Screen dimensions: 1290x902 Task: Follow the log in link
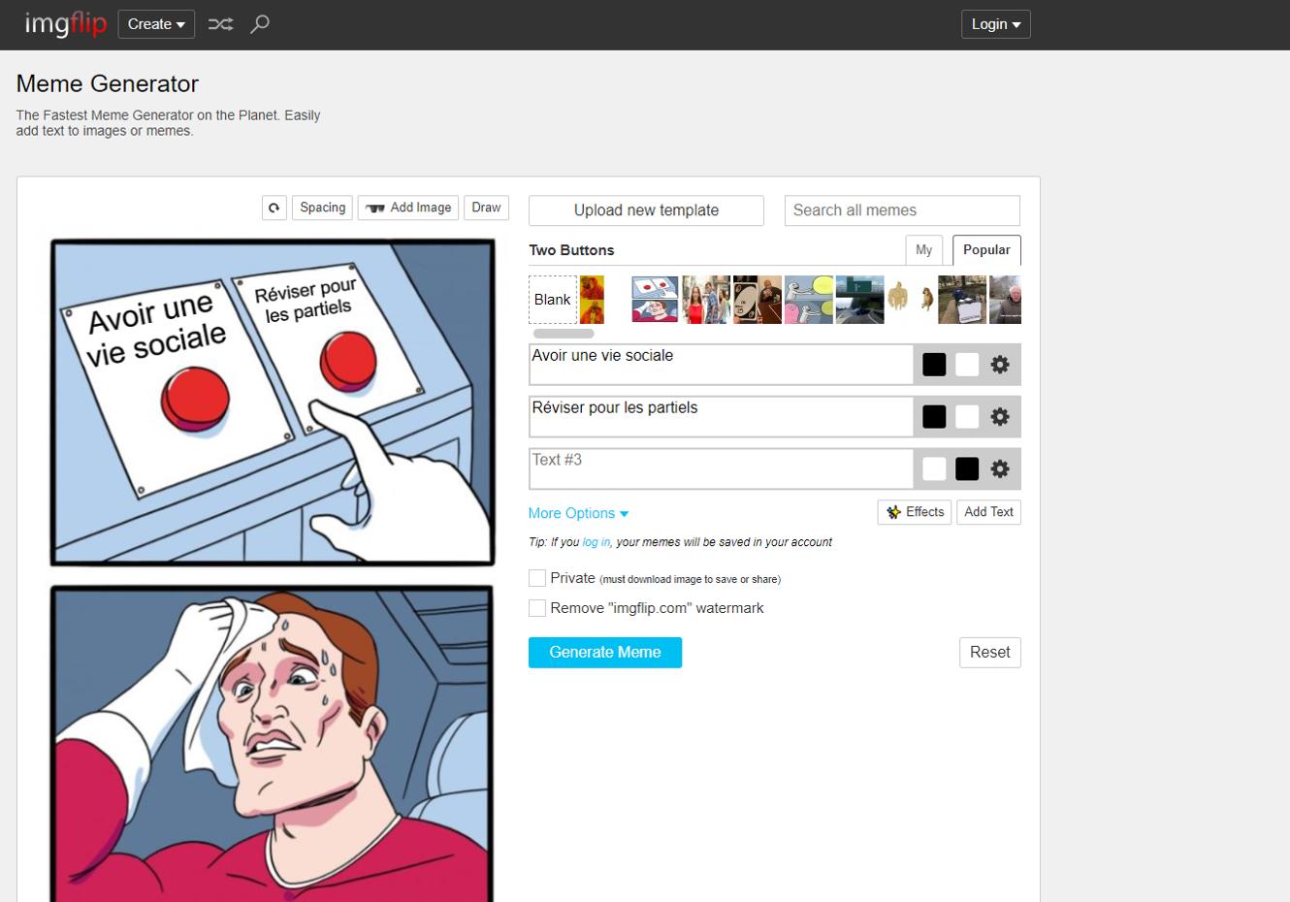[x=597, y=542]
